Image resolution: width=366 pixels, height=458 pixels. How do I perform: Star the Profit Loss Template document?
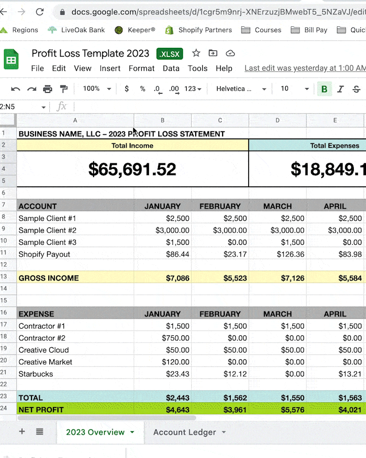click(x=196, y=53)
